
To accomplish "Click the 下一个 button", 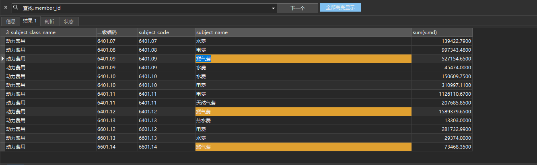I will coord(298,8).
